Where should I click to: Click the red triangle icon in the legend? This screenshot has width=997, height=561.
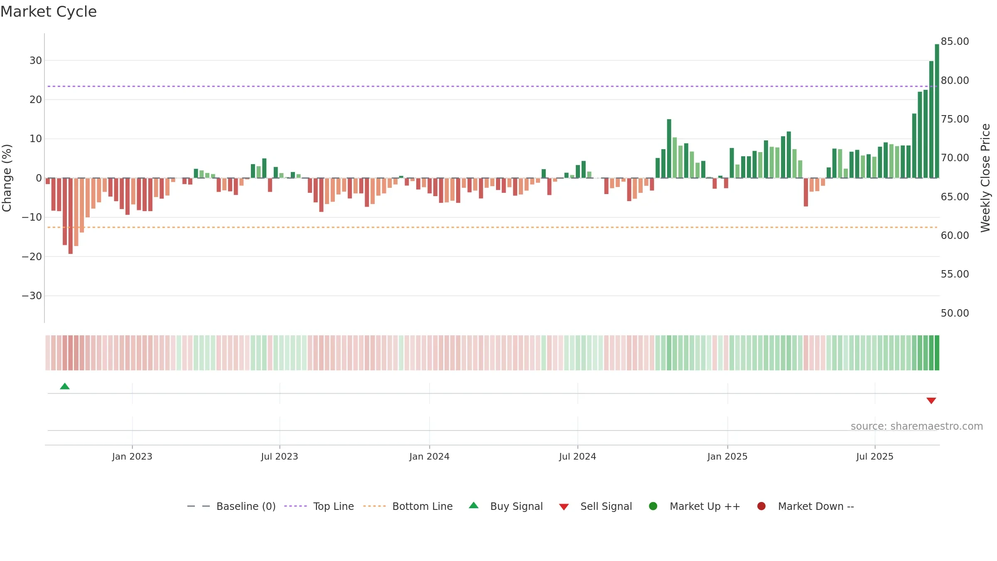pyautogui.click(x=564, y=507)
